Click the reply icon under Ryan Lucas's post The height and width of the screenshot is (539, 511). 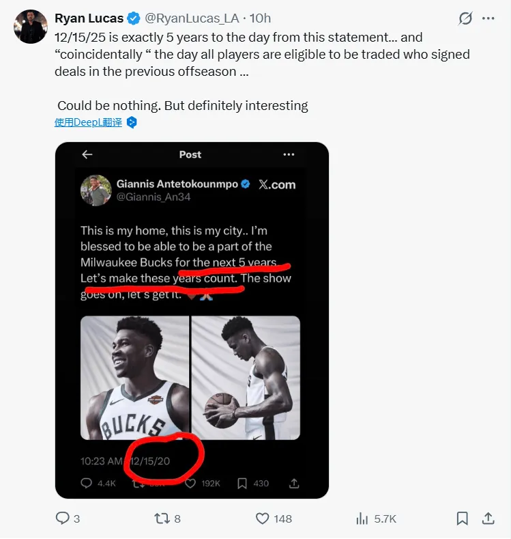click(x=62, y=519)
